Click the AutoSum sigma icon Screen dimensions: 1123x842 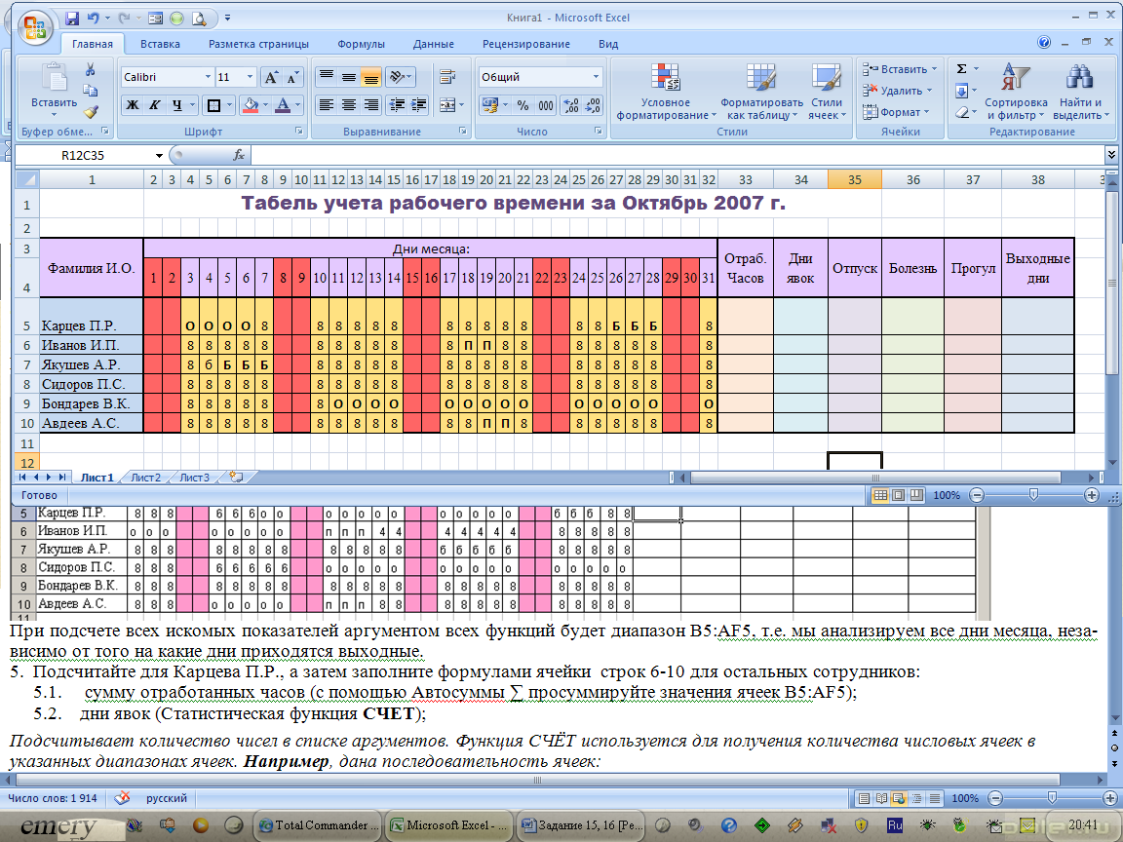962,69
